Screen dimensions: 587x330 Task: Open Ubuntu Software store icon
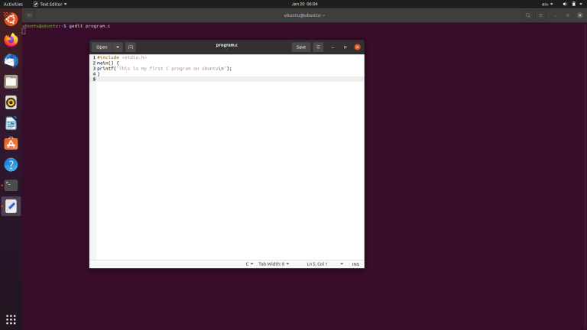[11, 144]
